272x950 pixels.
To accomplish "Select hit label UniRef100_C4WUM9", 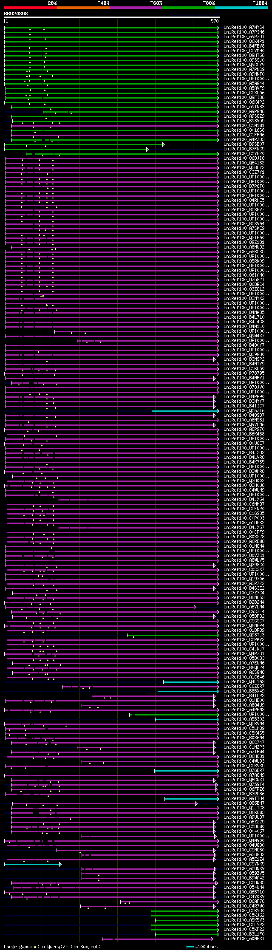I will [x=244, y=490].
